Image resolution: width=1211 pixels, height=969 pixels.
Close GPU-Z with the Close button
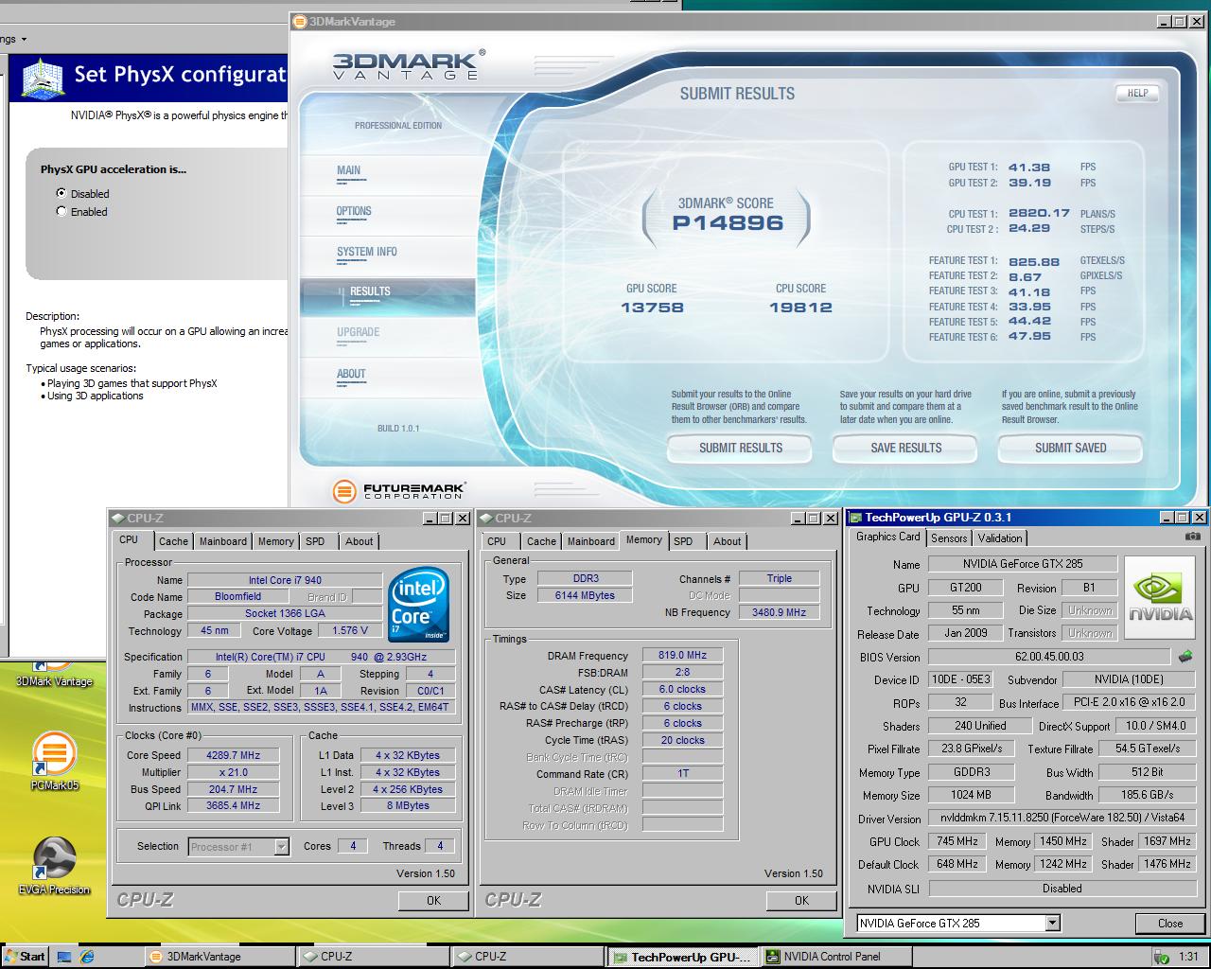click(1170, 924)
